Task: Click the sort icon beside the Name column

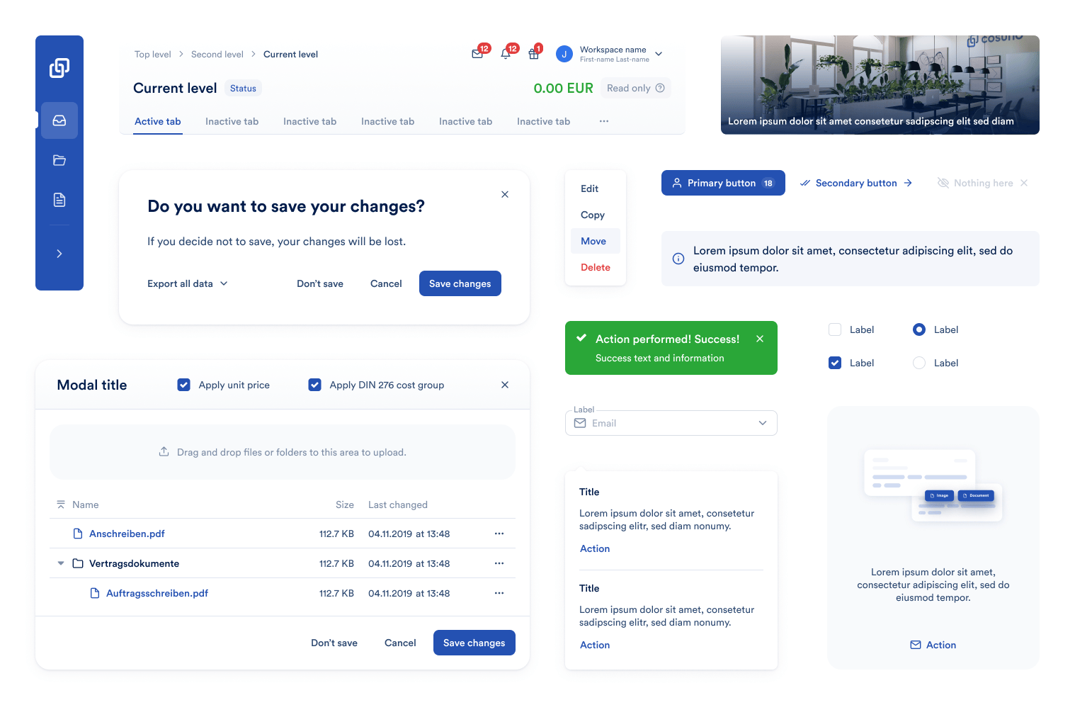Action: click(x=61, y=504)
